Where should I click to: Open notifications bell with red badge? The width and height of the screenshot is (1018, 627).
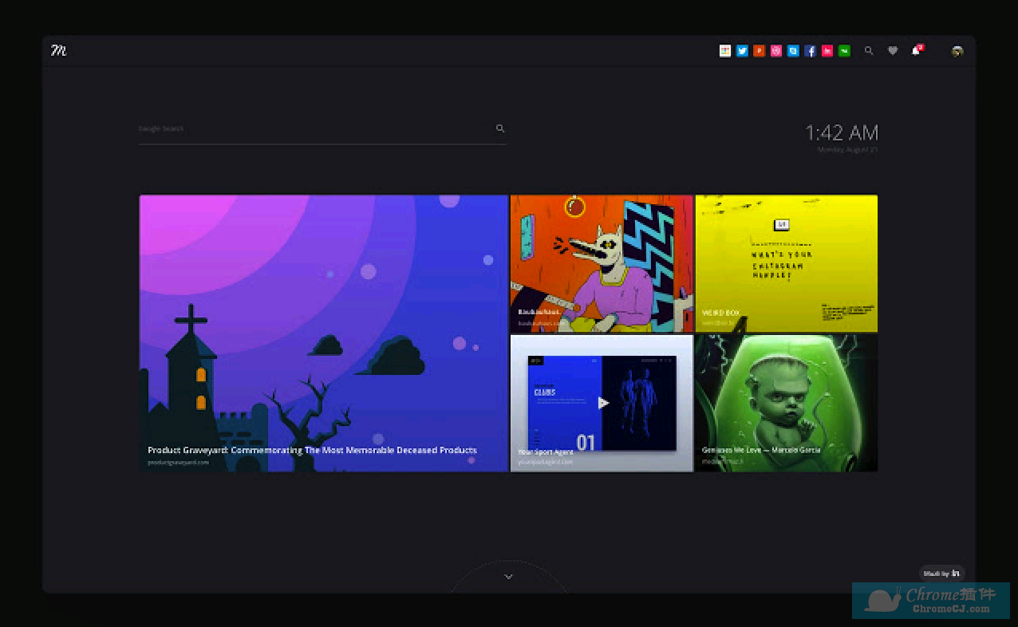pos(916,51)
